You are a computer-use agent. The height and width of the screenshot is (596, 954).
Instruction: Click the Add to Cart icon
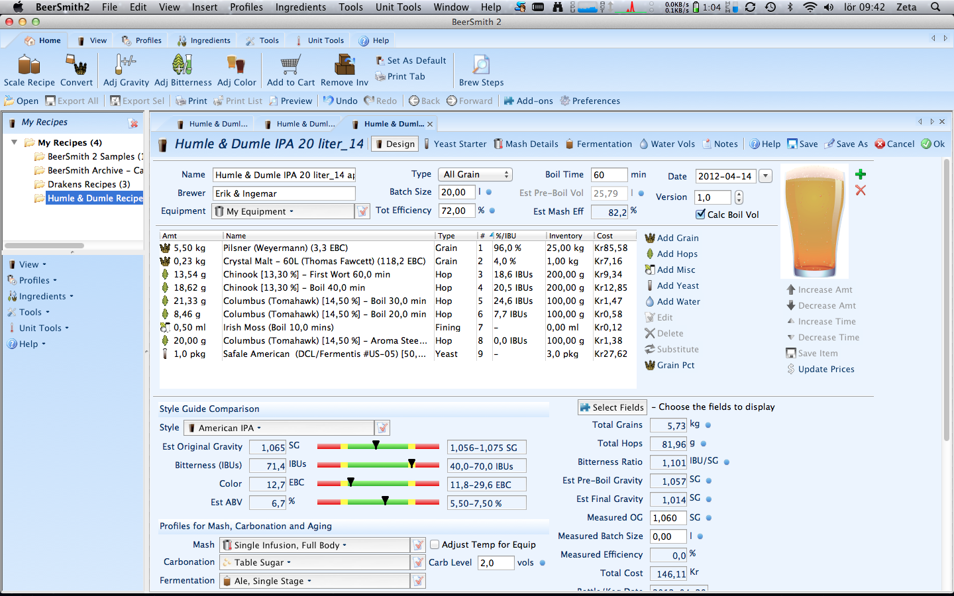(x=290, y=66)
